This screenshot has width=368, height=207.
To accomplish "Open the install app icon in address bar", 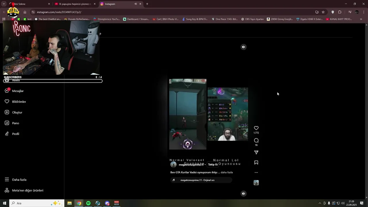I will [x=317, y=12].
